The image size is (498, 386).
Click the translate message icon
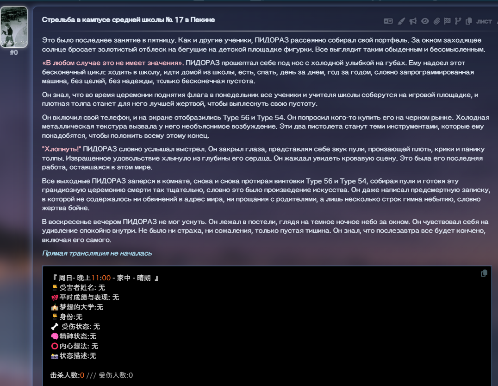[x=388, y=21]
